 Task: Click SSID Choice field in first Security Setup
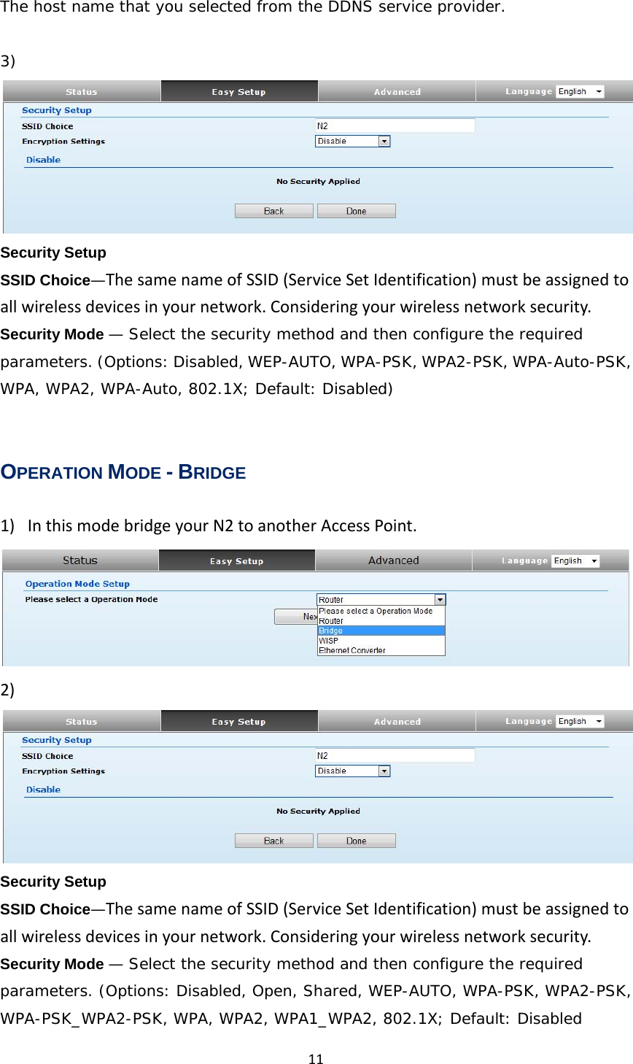coord(395,126)
